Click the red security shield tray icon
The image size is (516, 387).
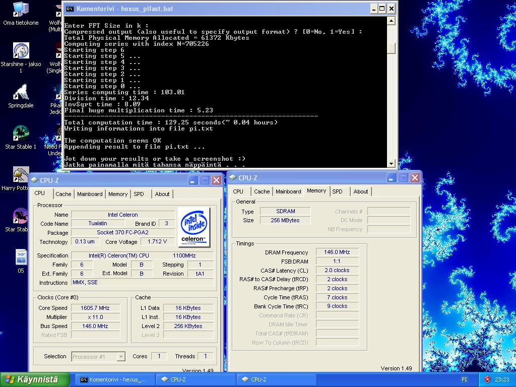[x=488, y=379]
